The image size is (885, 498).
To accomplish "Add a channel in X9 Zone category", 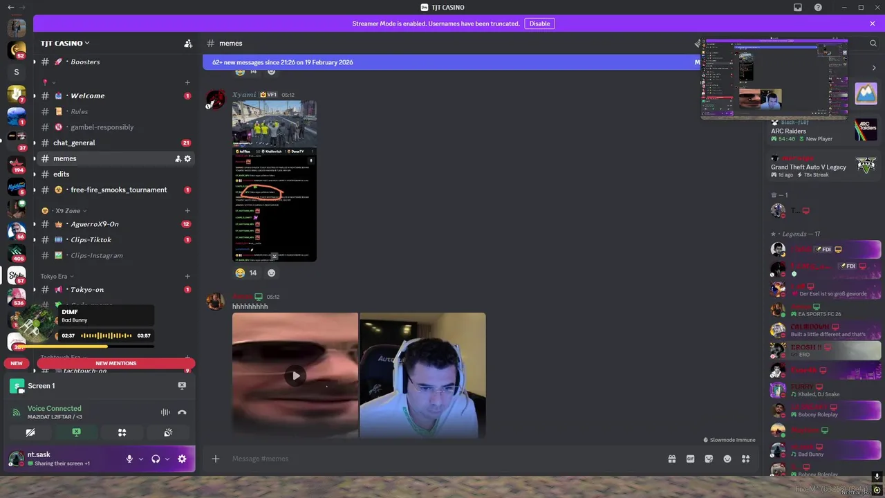I will click(x=187, y=210).
